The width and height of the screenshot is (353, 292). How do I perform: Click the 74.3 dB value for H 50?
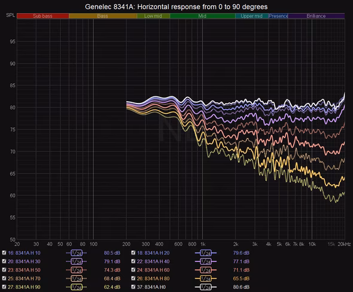[x=112, y=270]
